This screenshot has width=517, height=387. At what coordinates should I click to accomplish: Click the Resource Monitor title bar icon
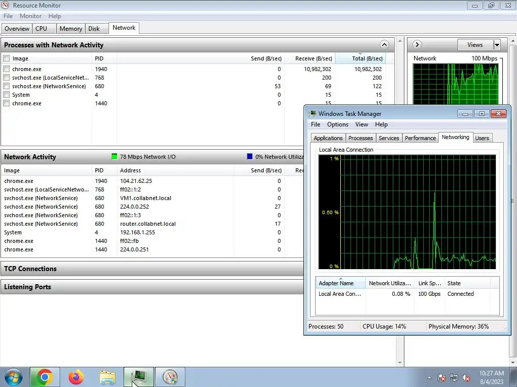click(x=5, y=5)
